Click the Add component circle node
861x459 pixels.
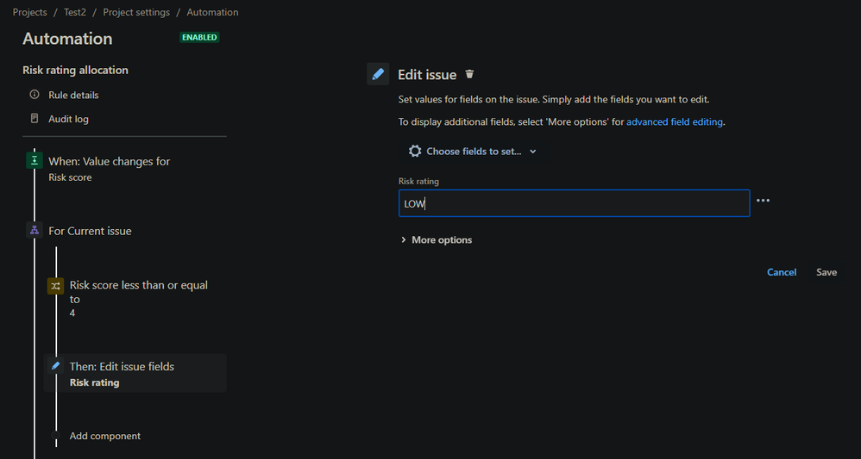(55, 436)
